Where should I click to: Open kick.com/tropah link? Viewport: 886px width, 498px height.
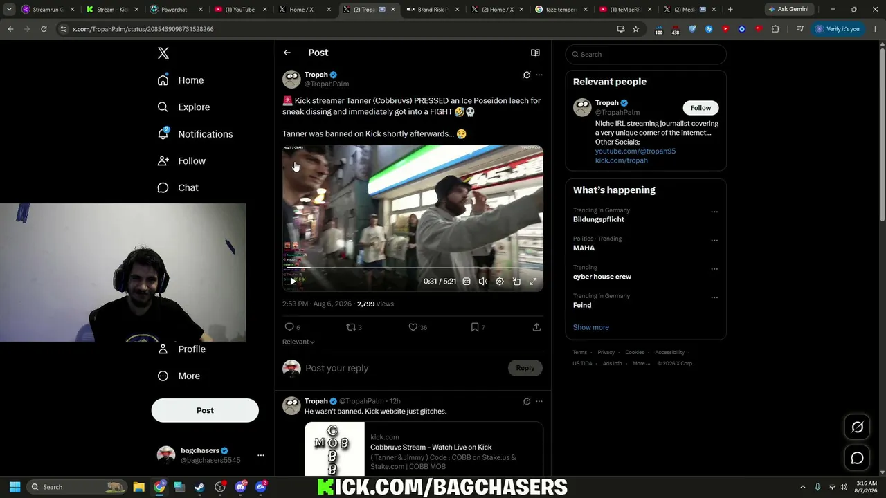622,160
